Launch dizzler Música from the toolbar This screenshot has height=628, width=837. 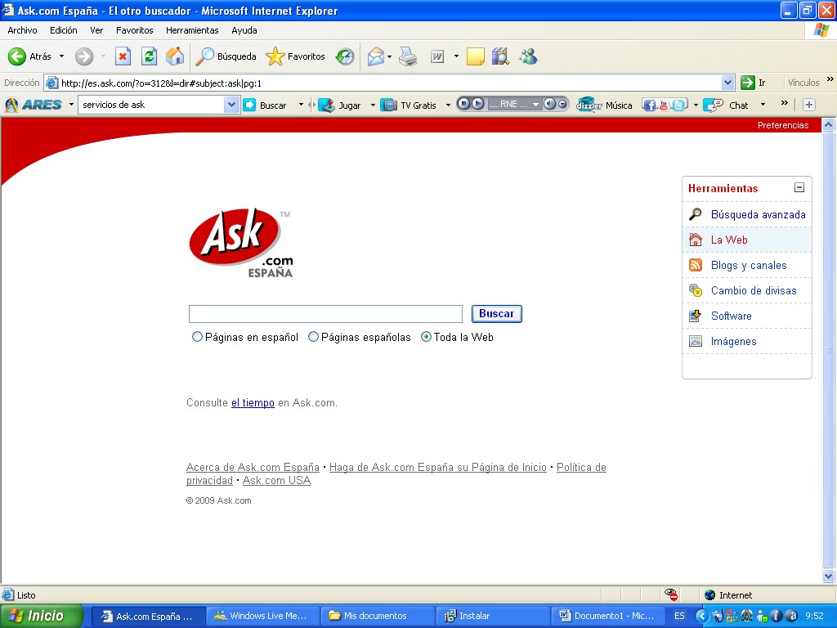pyautogui.click(x=603, y=105)
